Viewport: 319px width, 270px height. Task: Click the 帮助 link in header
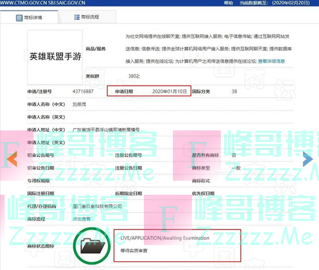(x=229, y=3)
